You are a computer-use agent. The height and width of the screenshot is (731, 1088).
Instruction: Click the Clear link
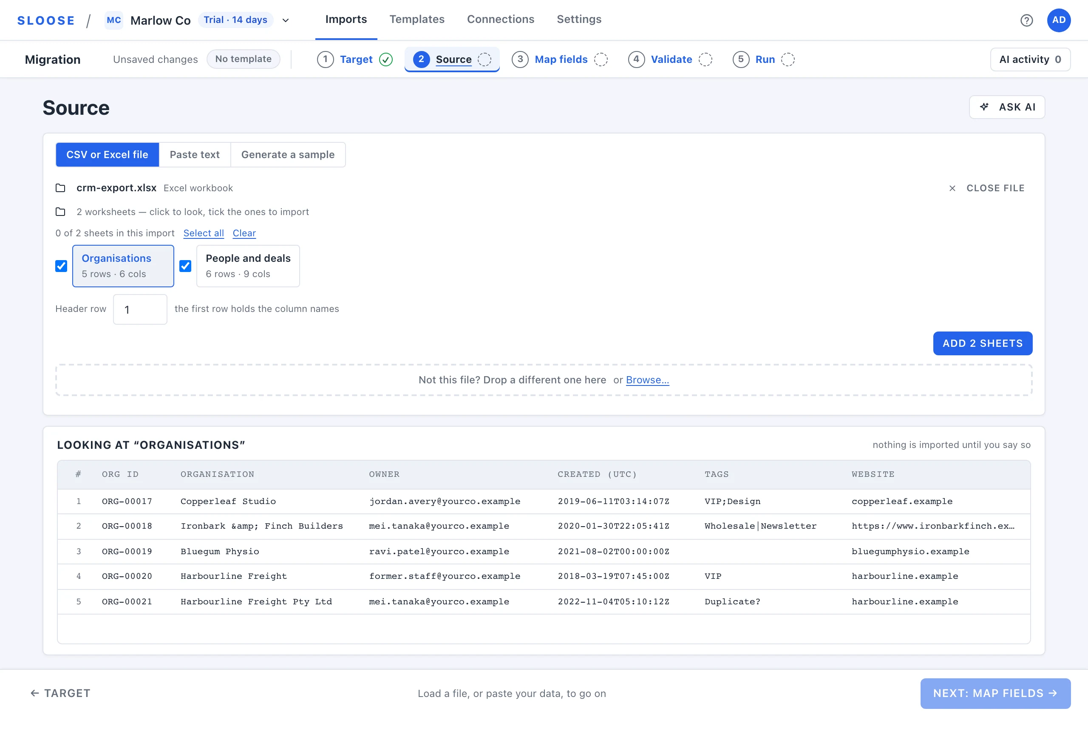(244, 233)
